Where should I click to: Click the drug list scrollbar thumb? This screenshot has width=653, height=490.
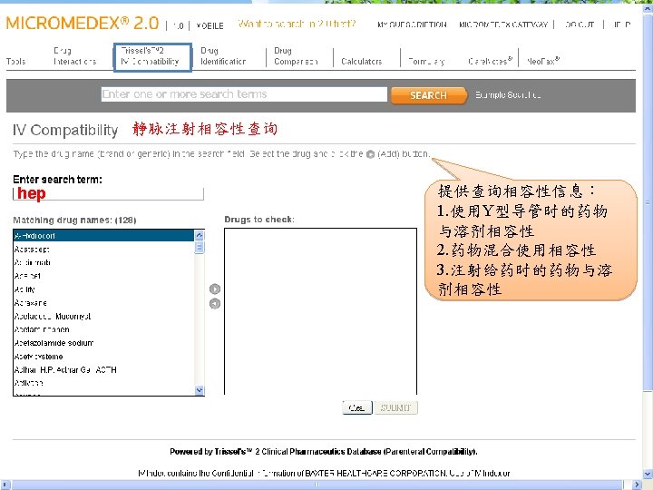pyautogui.click(x=199, y=247)
